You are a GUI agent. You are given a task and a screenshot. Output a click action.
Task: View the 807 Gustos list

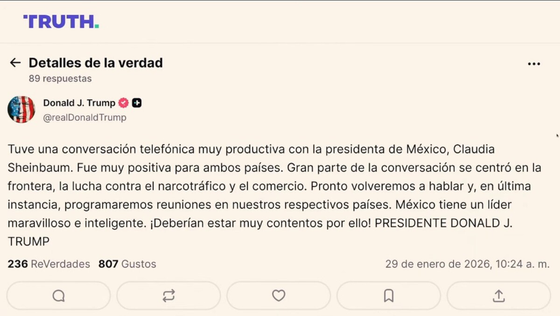(x=127, y=264)
